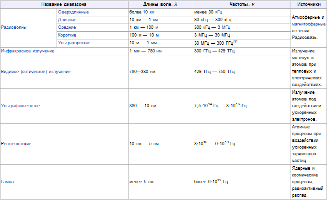Click the магнитосферные link in sources

(309, 24)
